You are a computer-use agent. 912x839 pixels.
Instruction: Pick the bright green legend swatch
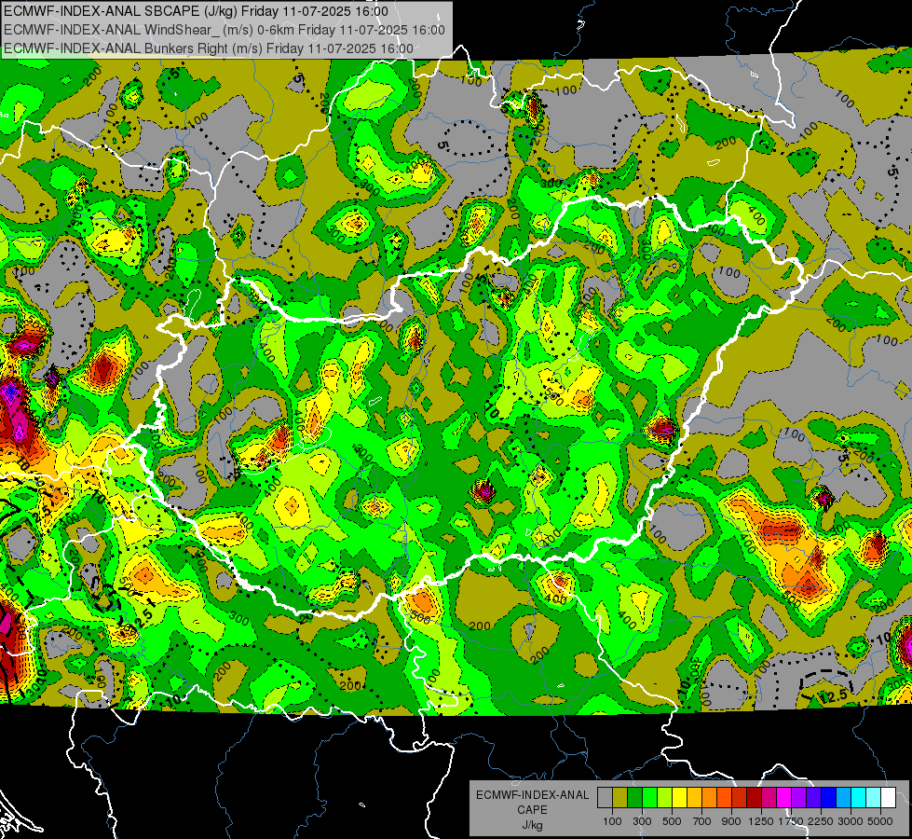tap(649, 797)
